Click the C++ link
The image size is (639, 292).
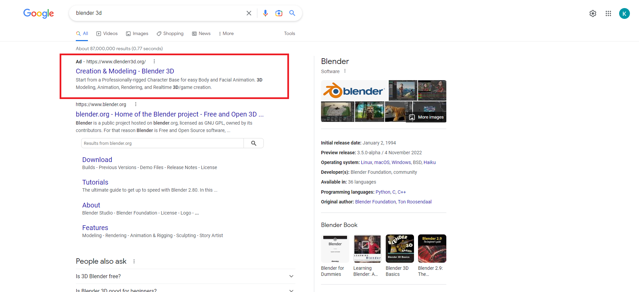pyautogui.click(x=402, y=192)
